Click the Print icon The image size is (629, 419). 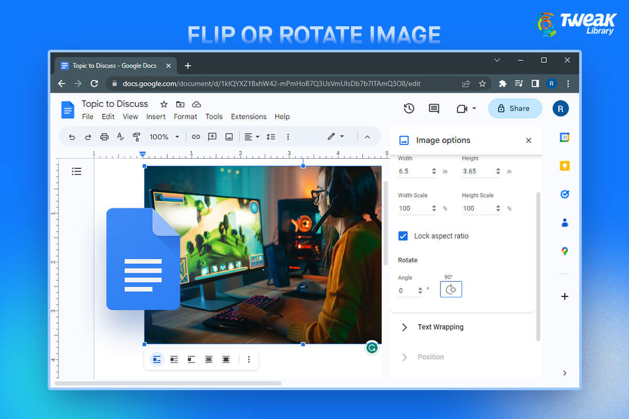coord(104,137)
